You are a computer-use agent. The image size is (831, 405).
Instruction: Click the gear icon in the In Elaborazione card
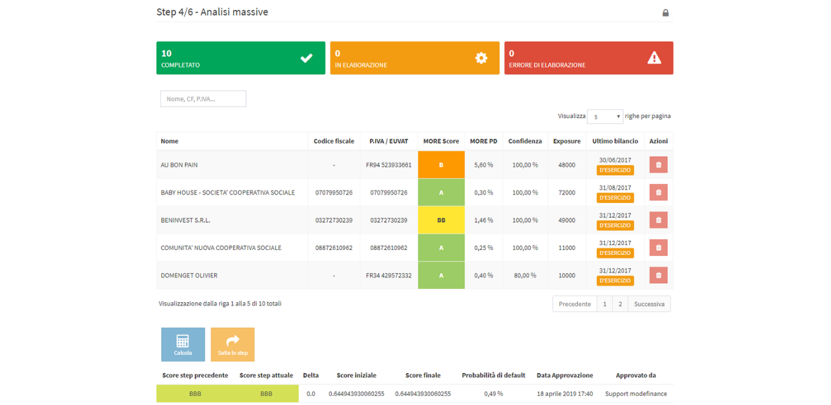click(481, 58)
